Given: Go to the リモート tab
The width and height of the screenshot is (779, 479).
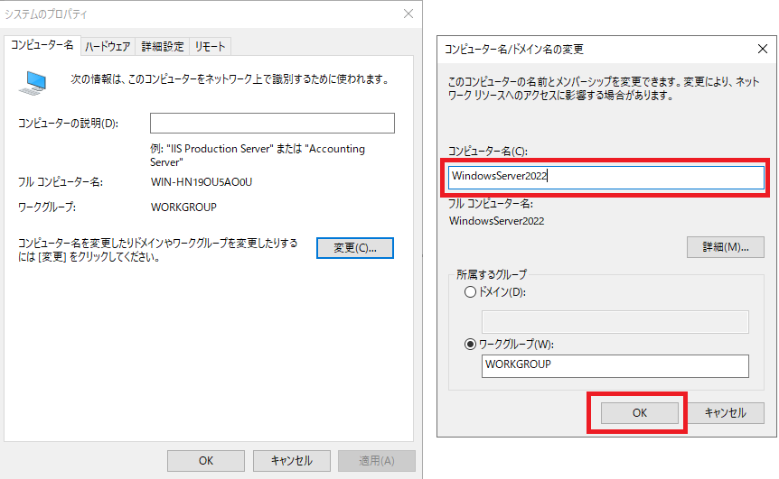Looking at the screenshot, I should 211,46.
